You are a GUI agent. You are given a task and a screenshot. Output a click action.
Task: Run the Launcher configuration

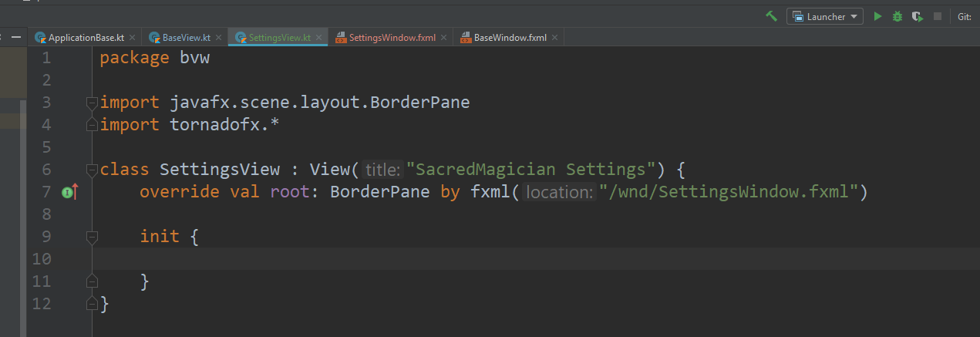pyautogui.click(x=877, y=16)
